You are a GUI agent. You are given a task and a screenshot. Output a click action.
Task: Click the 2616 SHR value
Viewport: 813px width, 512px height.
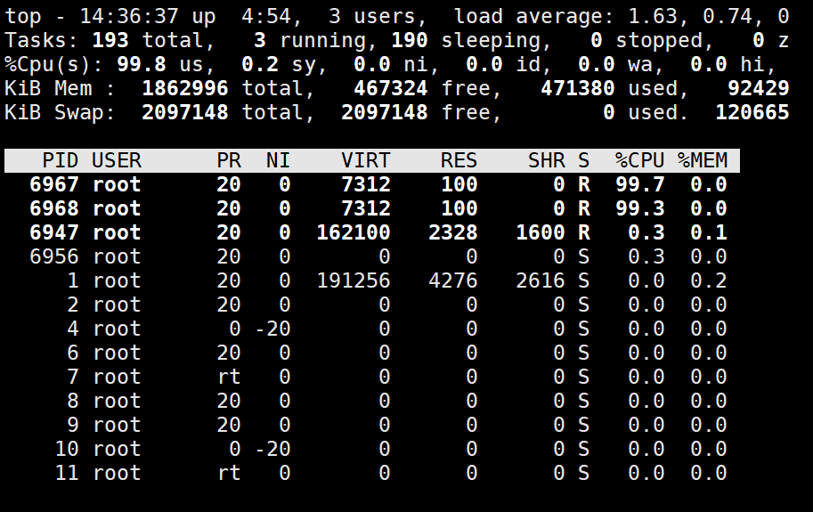541,280
